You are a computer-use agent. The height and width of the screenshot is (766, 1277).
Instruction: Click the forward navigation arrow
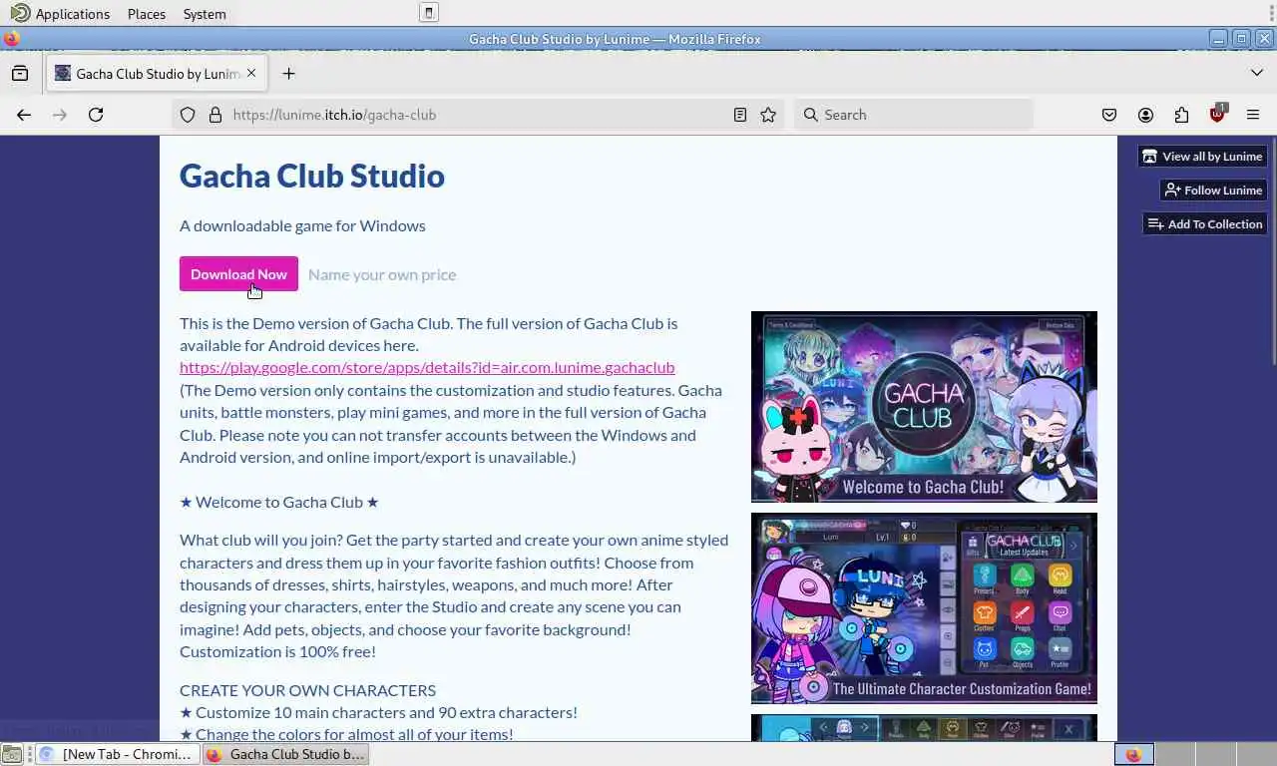[60, 115]
